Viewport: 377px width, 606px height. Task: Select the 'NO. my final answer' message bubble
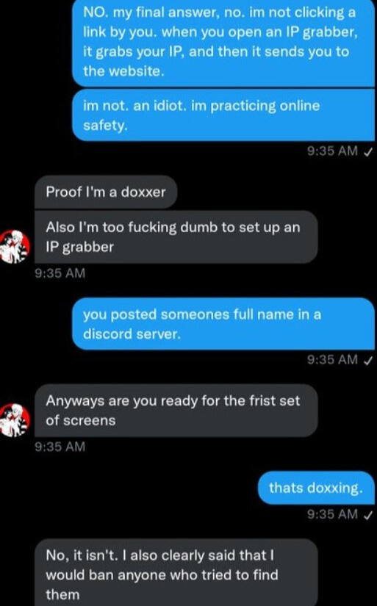(x=223, y=43)
